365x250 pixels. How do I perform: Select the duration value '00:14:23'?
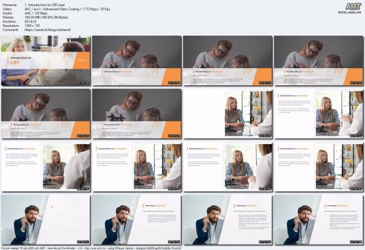[x=31, y=22]
